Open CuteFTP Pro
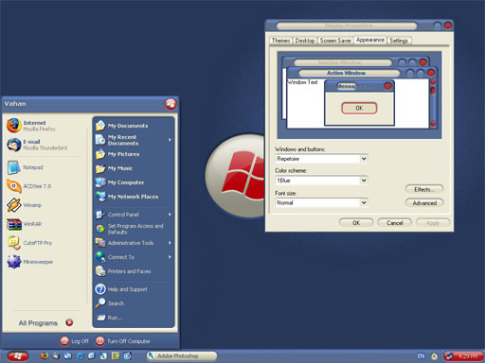The image size is (485, 363). pos(29,243)
